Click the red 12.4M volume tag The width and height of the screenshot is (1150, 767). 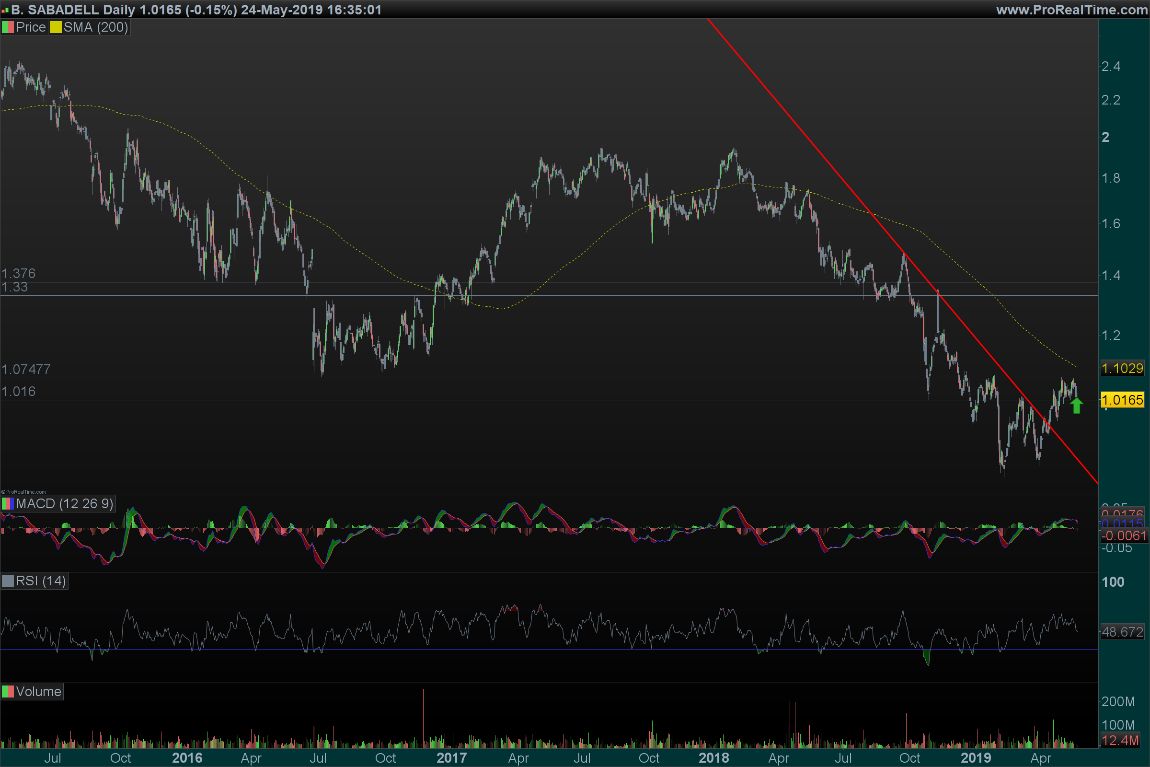point(1120,740)
